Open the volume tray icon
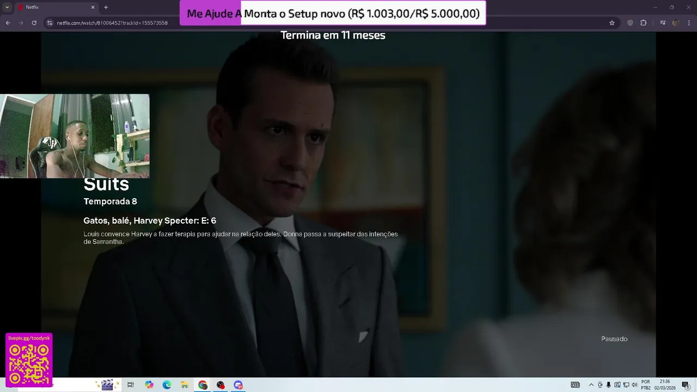 click(634, 385)
